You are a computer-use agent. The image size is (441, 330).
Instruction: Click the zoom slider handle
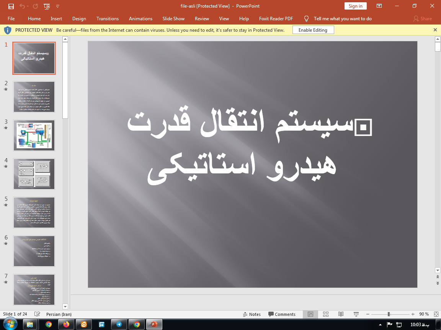389,314
